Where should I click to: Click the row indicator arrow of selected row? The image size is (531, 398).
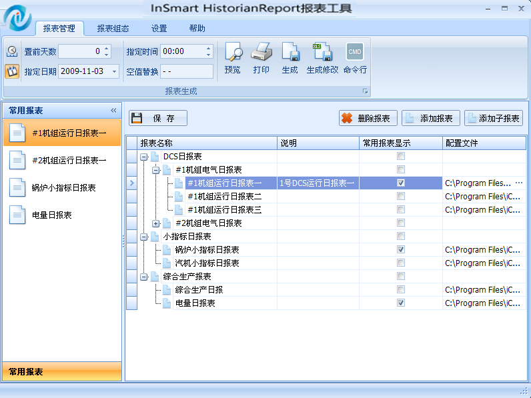point(131,183)
